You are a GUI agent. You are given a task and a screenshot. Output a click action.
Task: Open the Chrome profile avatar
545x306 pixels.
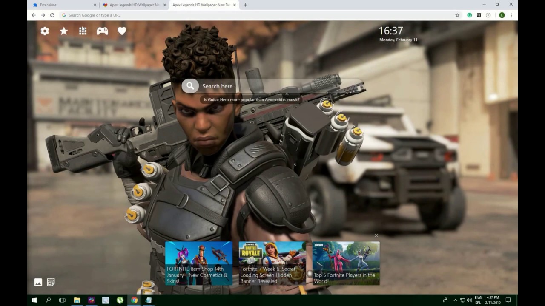(502, 15)
